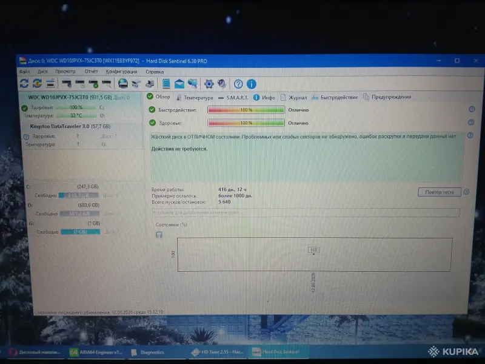Viewport: 485px width, 364px height.
Task: Open the Файл menu
Action: tap(24, 72)
